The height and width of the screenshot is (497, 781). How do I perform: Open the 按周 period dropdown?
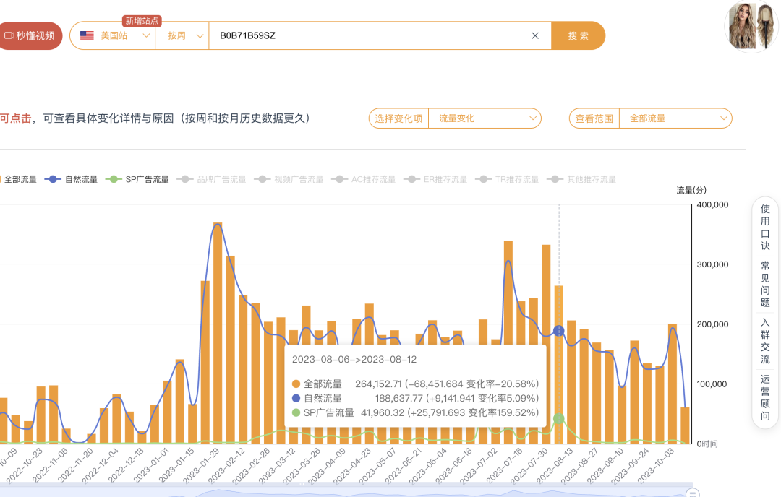click(x=182, y=36)
